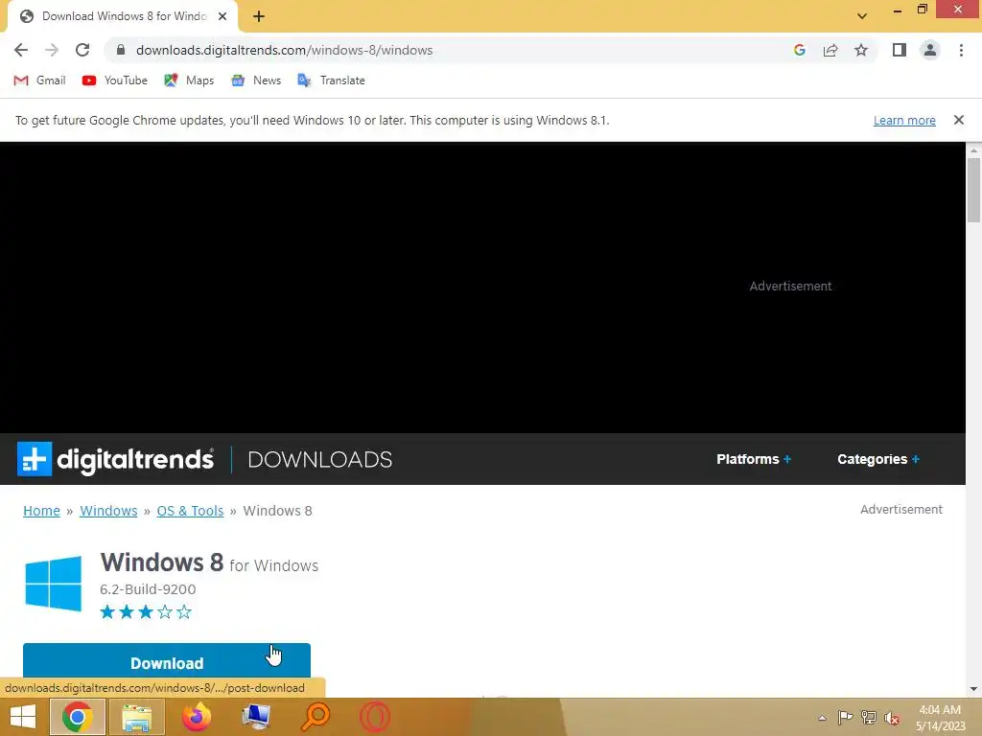Screen dimensions: 982x736
Task: Open the network tray icon
Action: pos(869,718)
